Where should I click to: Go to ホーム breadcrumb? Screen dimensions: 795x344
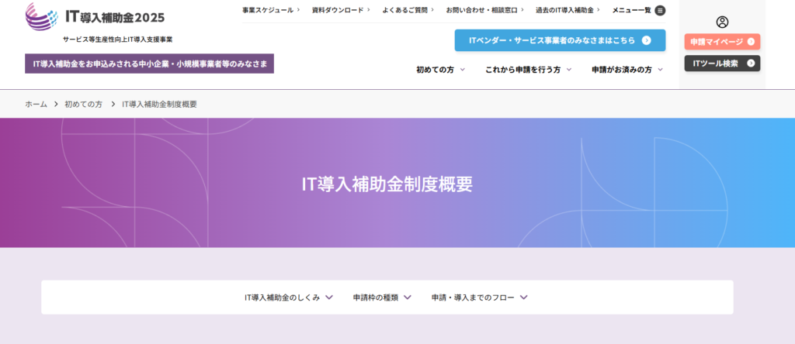pos(36,105)
